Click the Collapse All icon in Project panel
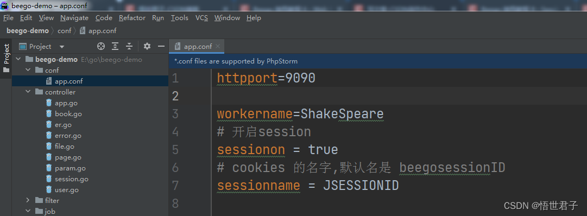The image size is (587, 216). point(129,47)
